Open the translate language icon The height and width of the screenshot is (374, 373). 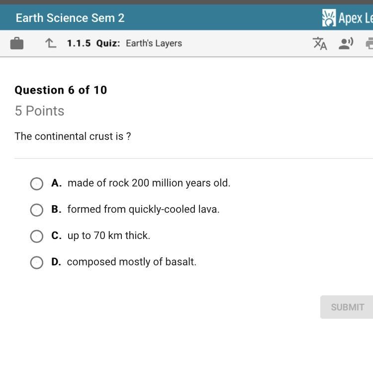pyautogui.click(x=320, y=43)
